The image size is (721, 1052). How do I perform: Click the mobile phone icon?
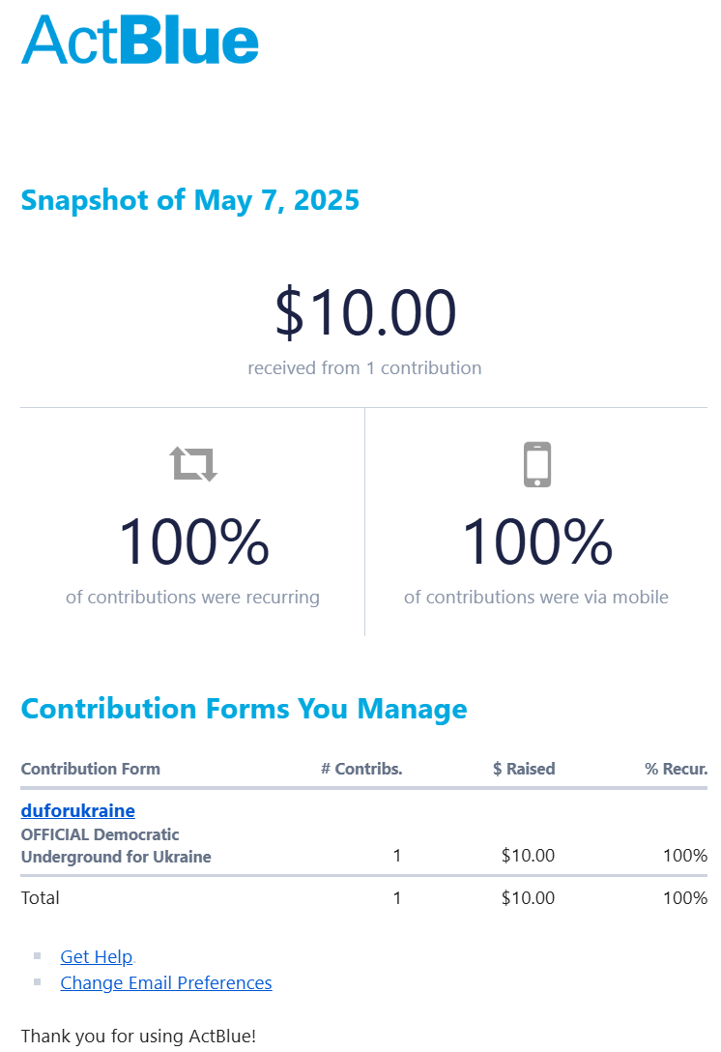point(537,464)
